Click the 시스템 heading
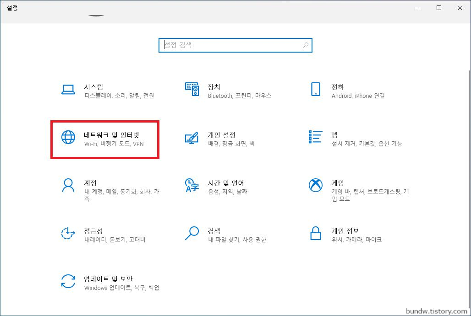This screenshot has width=471, height=316. coord(93,87)
